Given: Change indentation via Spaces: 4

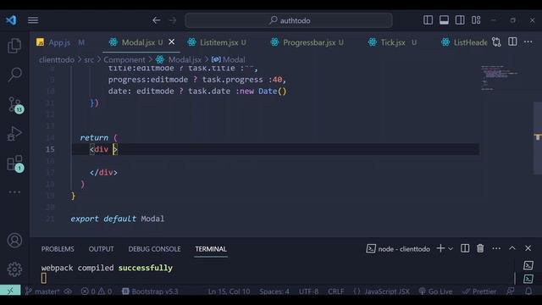Looking at the screenshot, I should (274, 291).
